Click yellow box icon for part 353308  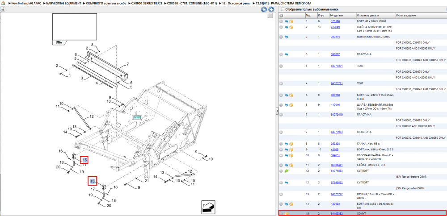[x=291, y=144]
